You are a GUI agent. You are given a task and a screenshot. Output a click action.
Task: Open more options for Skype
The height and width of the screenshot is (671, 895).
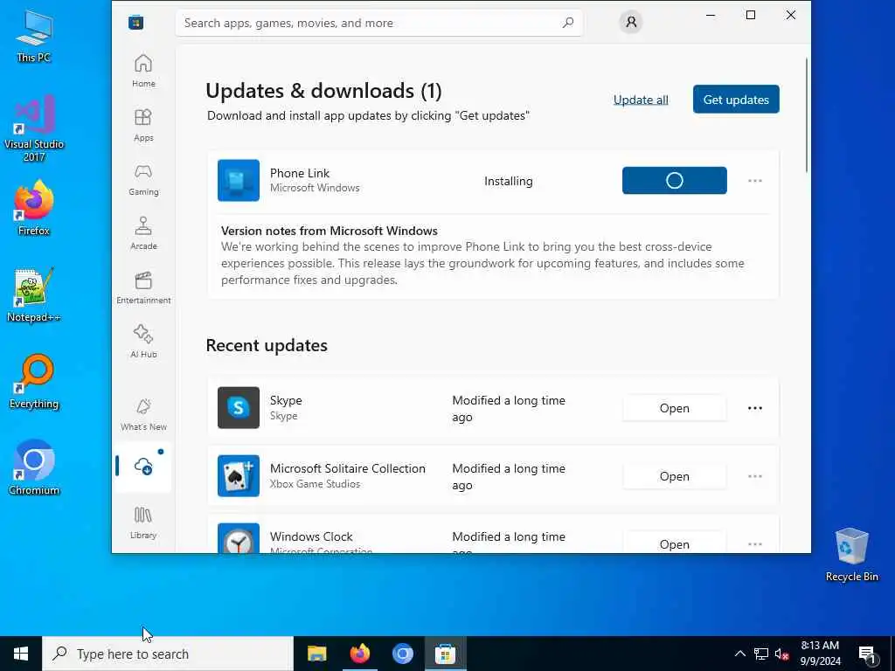754,408
